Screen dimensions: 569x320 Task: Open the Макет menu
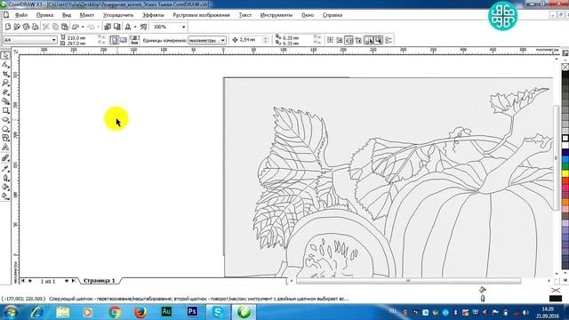[87, 15]
